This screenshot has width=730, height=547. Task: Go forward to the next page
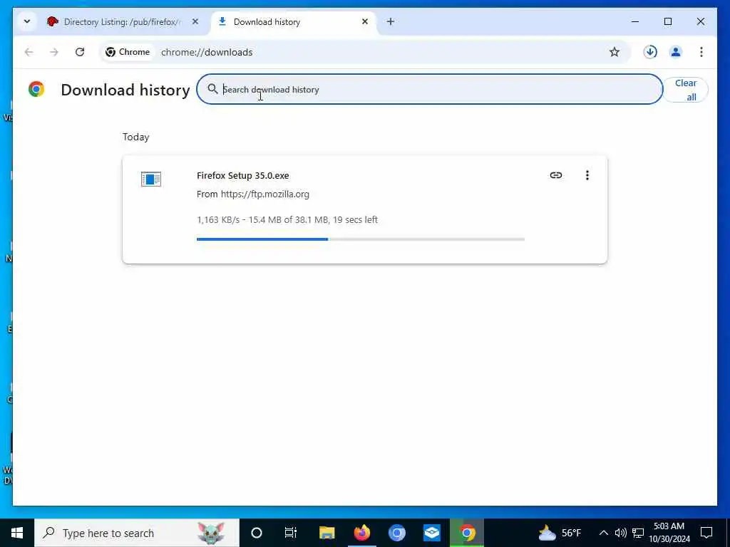54,52
